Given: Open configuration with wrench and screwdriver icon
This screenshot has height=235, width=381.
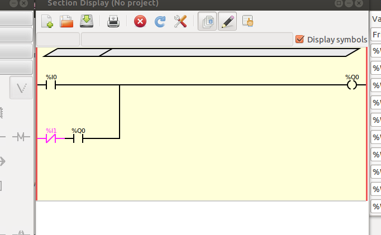Looking at the screenshot, I should coord(180,21).
